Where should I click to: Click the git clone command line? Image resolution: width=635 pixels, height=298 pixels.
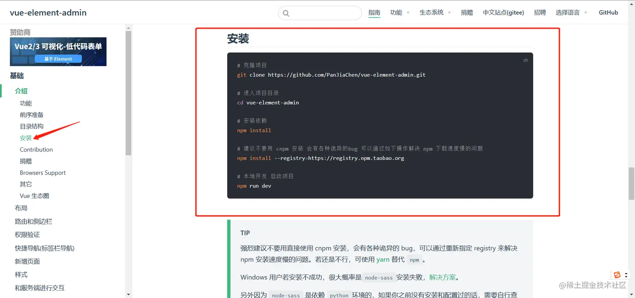(331, 75)
